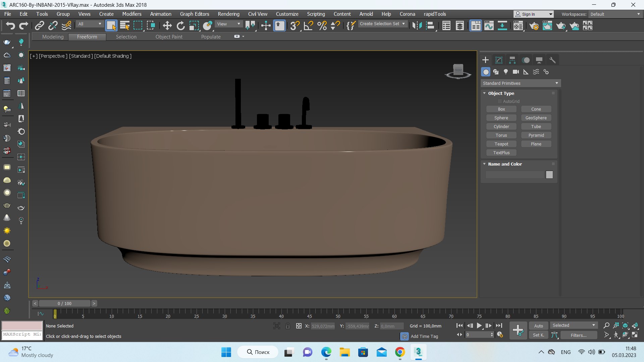This screenshot has width=644, height=362.
Task: Toggle Window/Crossing selection icon
Action: coord(151,25)
